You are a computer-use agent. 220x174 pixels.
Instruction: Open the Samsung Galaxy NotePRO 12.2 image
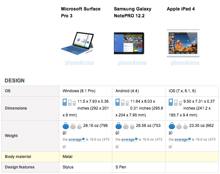point(129,43)
